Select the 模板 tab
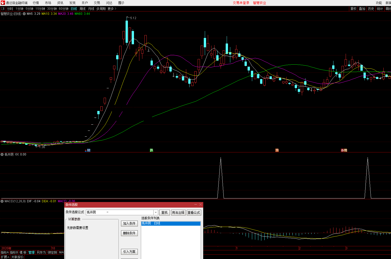391x259 pixels. point(23,252)
